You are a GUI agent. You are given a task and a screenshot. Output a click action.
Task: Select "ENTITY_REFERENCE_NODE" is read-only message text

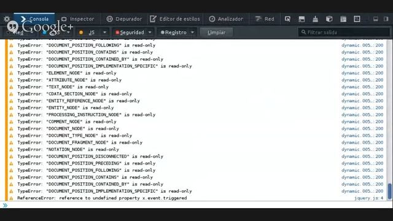pyautogui.click(x=79, y=101)
